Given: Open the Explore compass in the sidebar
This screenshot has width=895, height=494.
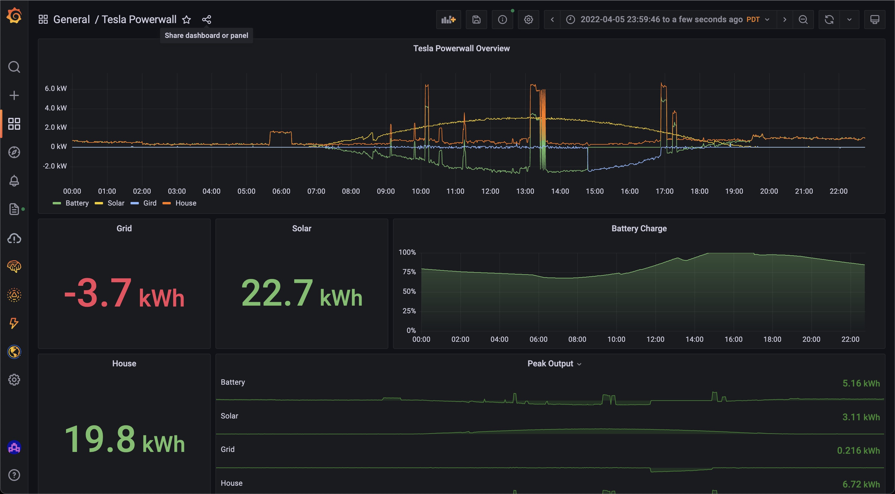Looking at the screenshot, I should click(14, 152).
